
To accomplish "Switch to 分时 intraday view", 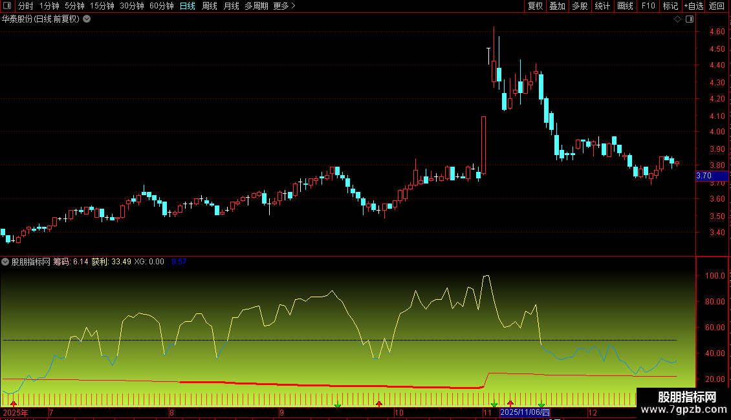I will (26, 6).
